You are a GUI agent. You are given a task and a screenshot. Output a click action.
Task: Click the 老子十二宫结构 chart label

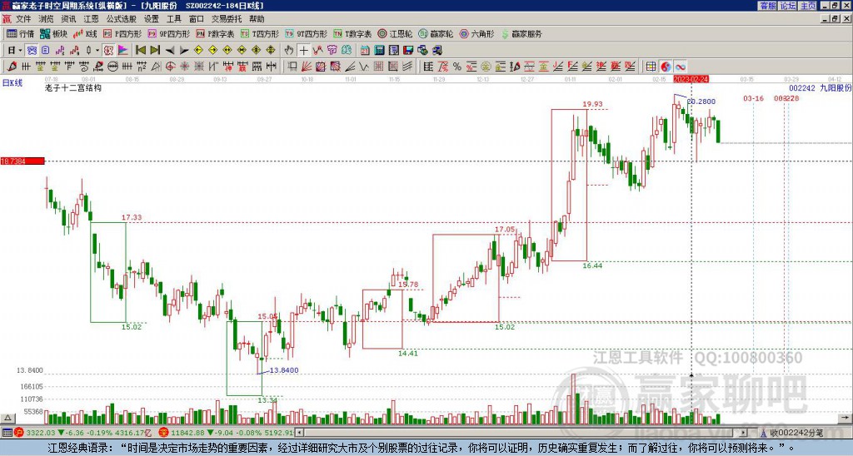coord(73,87)
